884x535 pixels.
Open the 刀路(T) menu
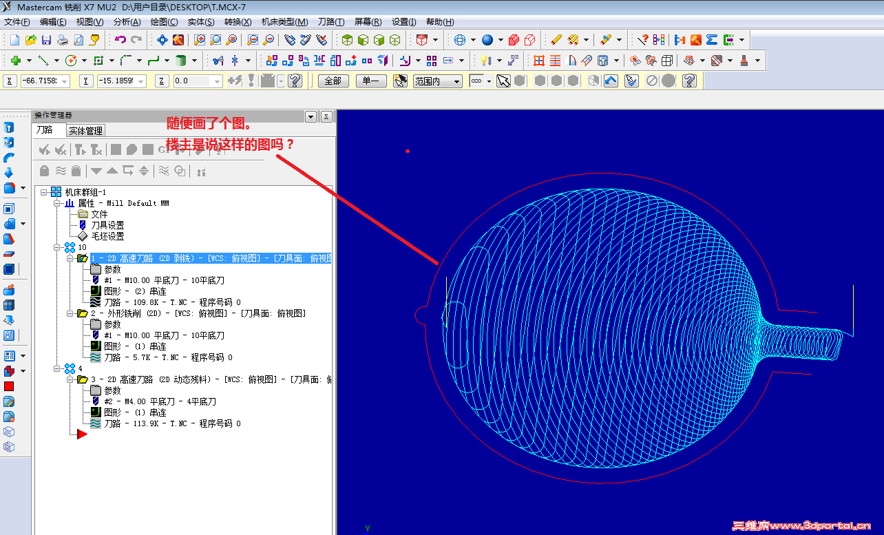(x=331, y=22)
